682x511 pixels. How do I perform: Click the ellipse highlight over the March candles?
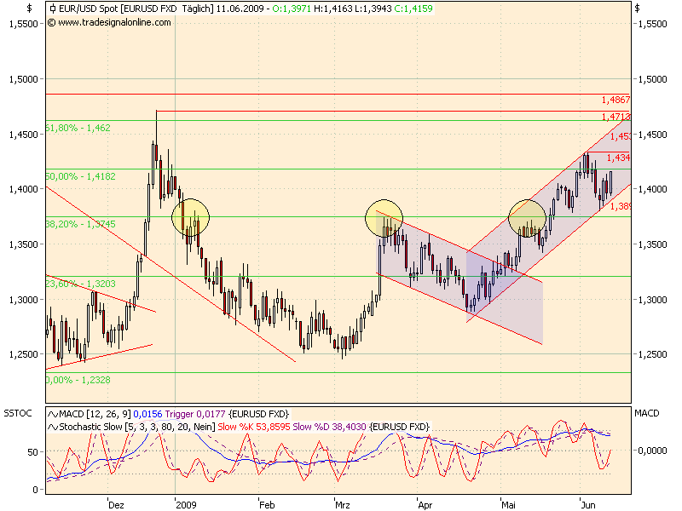pyautogui.click(x=385, y=218)
